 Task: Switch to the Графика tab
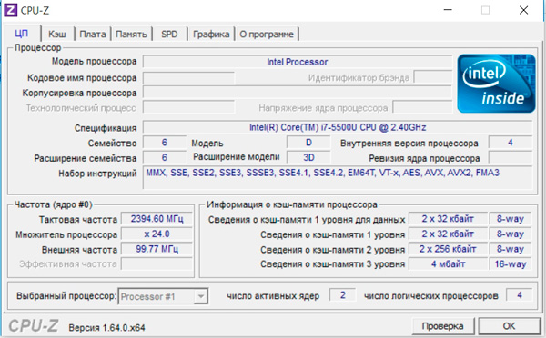(x=211, y=35)
